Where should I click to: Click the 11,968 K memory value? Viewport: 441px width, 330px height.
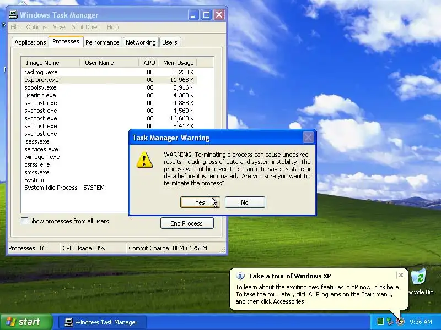tap(182, 80)
